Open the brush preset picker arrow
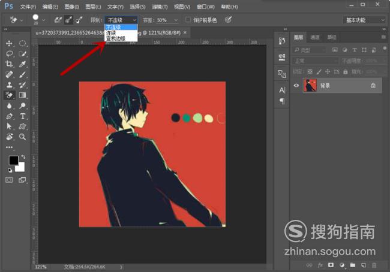 [44, 20]
